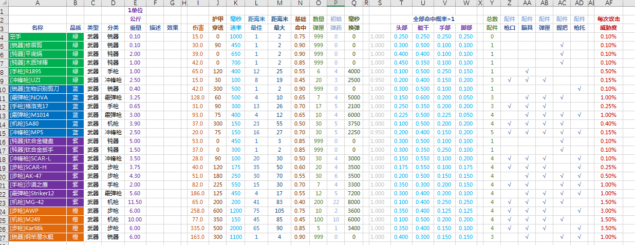Click the 伤害 header cell
The width and height of the screenshot is (635, 245).
(198, 28)
